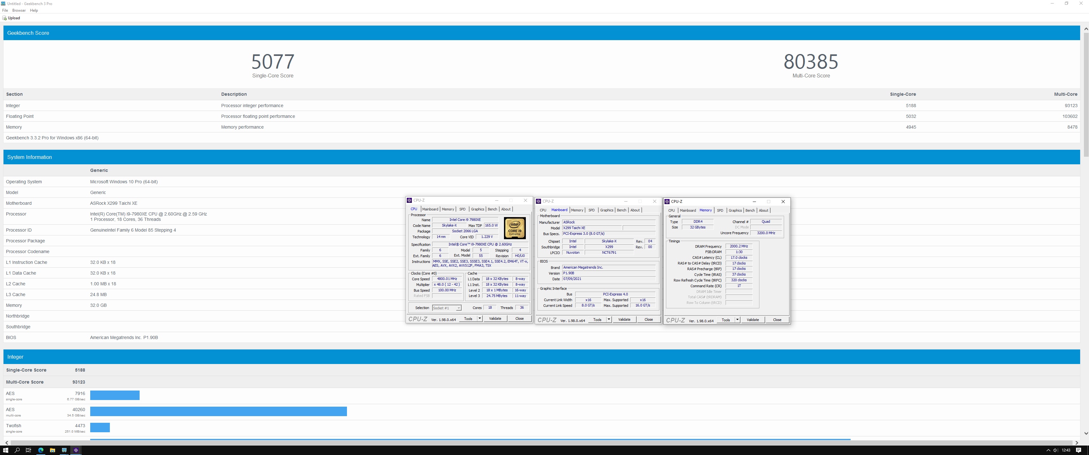Click the 80385 Multi-Core Score value
This screenshot has height=455, width=1089.
pyautogui.click(x=811, y=62)
